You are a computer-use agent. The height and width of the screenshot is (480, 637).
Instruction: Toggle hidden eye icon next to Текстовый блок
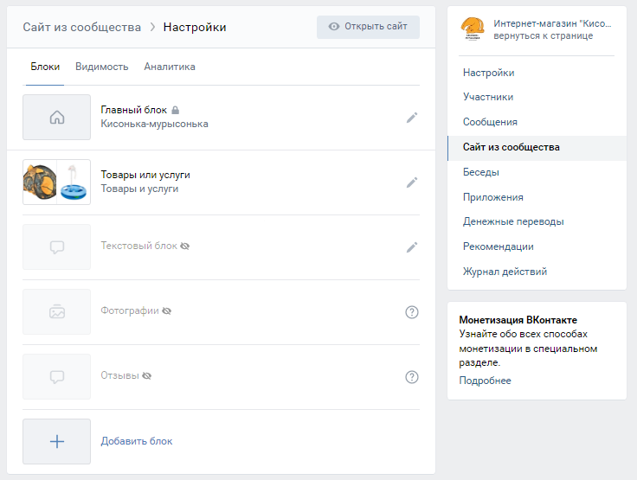click(184, 246)
